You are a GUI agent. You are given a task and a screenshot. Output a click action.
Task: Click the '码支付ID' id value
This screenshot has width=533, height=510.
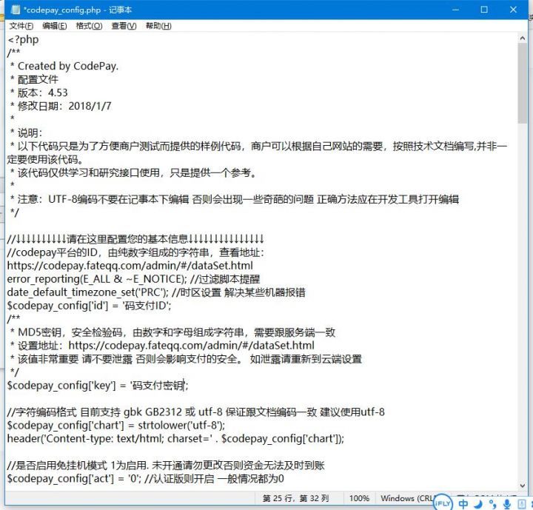(145, 306)
